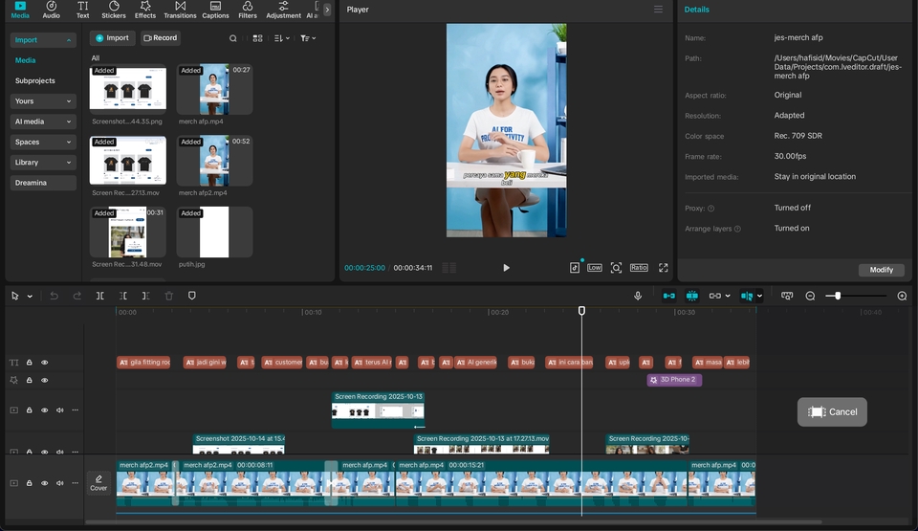Click the Record button in media panel
This screenshot has width=918, height=531.
tap(161, 38)
